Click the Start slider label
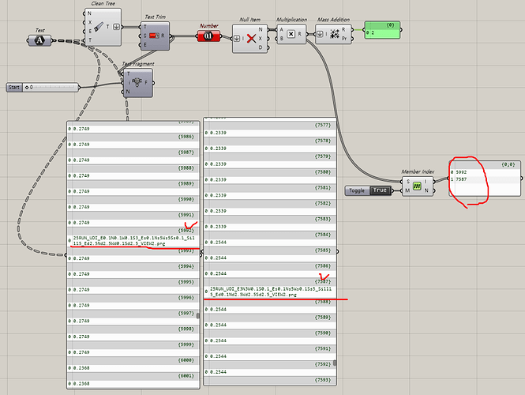 tap(14, 88)
